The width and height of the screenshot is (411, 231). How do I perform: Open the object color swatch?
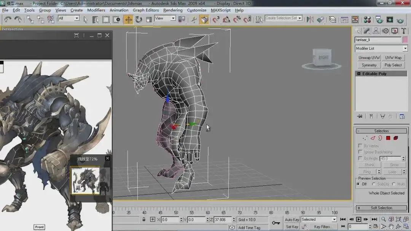[405, 40]
